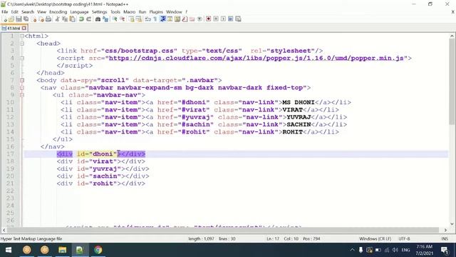Toggle Word wrap in the toolbar
Screen dimensions: 456x257
[147, 19]
